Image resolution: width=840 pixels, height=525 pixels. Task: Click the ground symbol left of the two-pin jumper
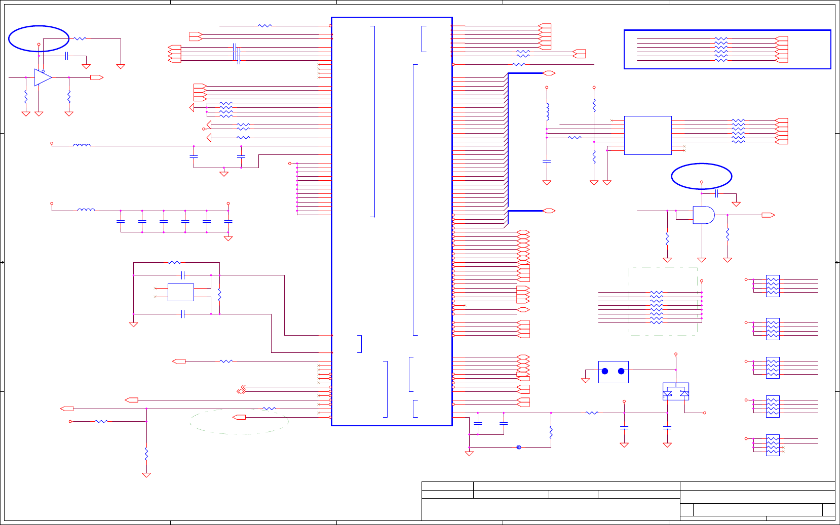(586, 380)
